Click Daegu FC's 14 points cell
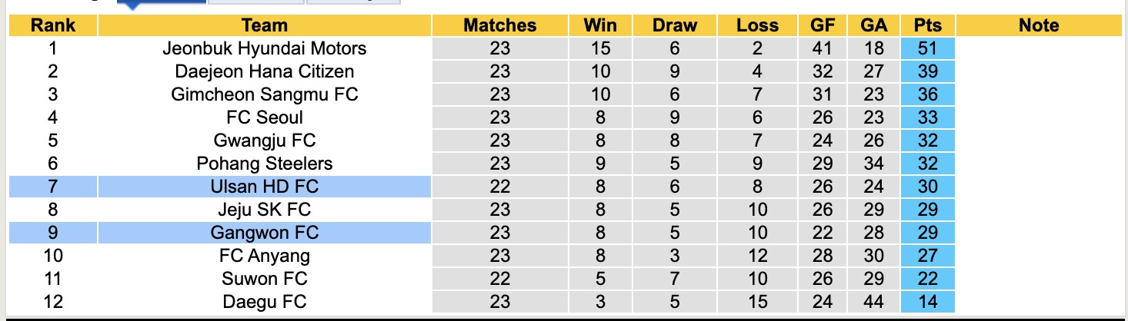The width and height of the screenshot is (1128, 321). click(x=927, y=302)
